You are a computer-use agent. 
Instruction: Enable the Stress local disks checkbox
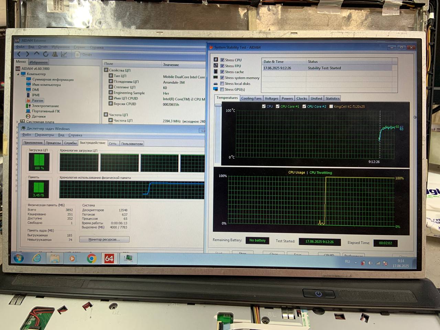(x=222, y=84)
